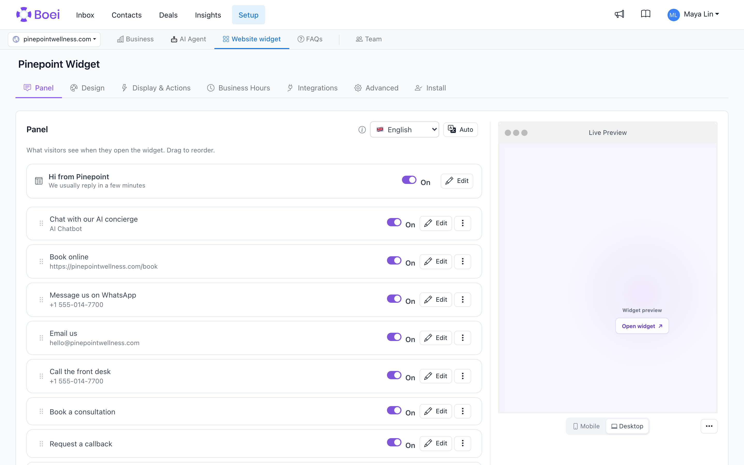Turn off the Request a callback item
This screenshot has height=465, width=744.
394,443
